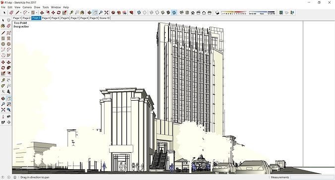Switch to Page 8 scene tab

coord(84,18)
